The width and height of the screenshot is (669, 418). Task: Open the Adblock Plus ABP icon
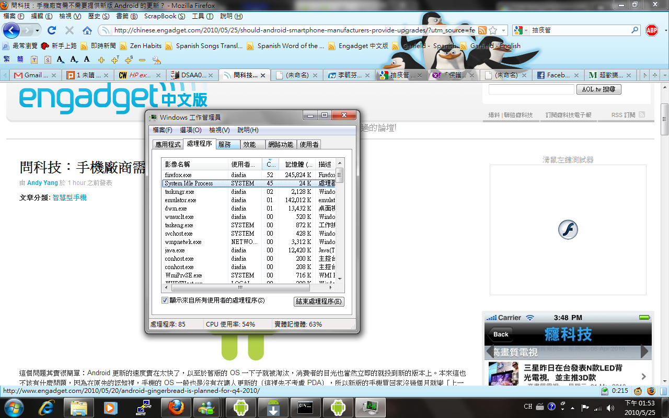click(x=651, y=30)
